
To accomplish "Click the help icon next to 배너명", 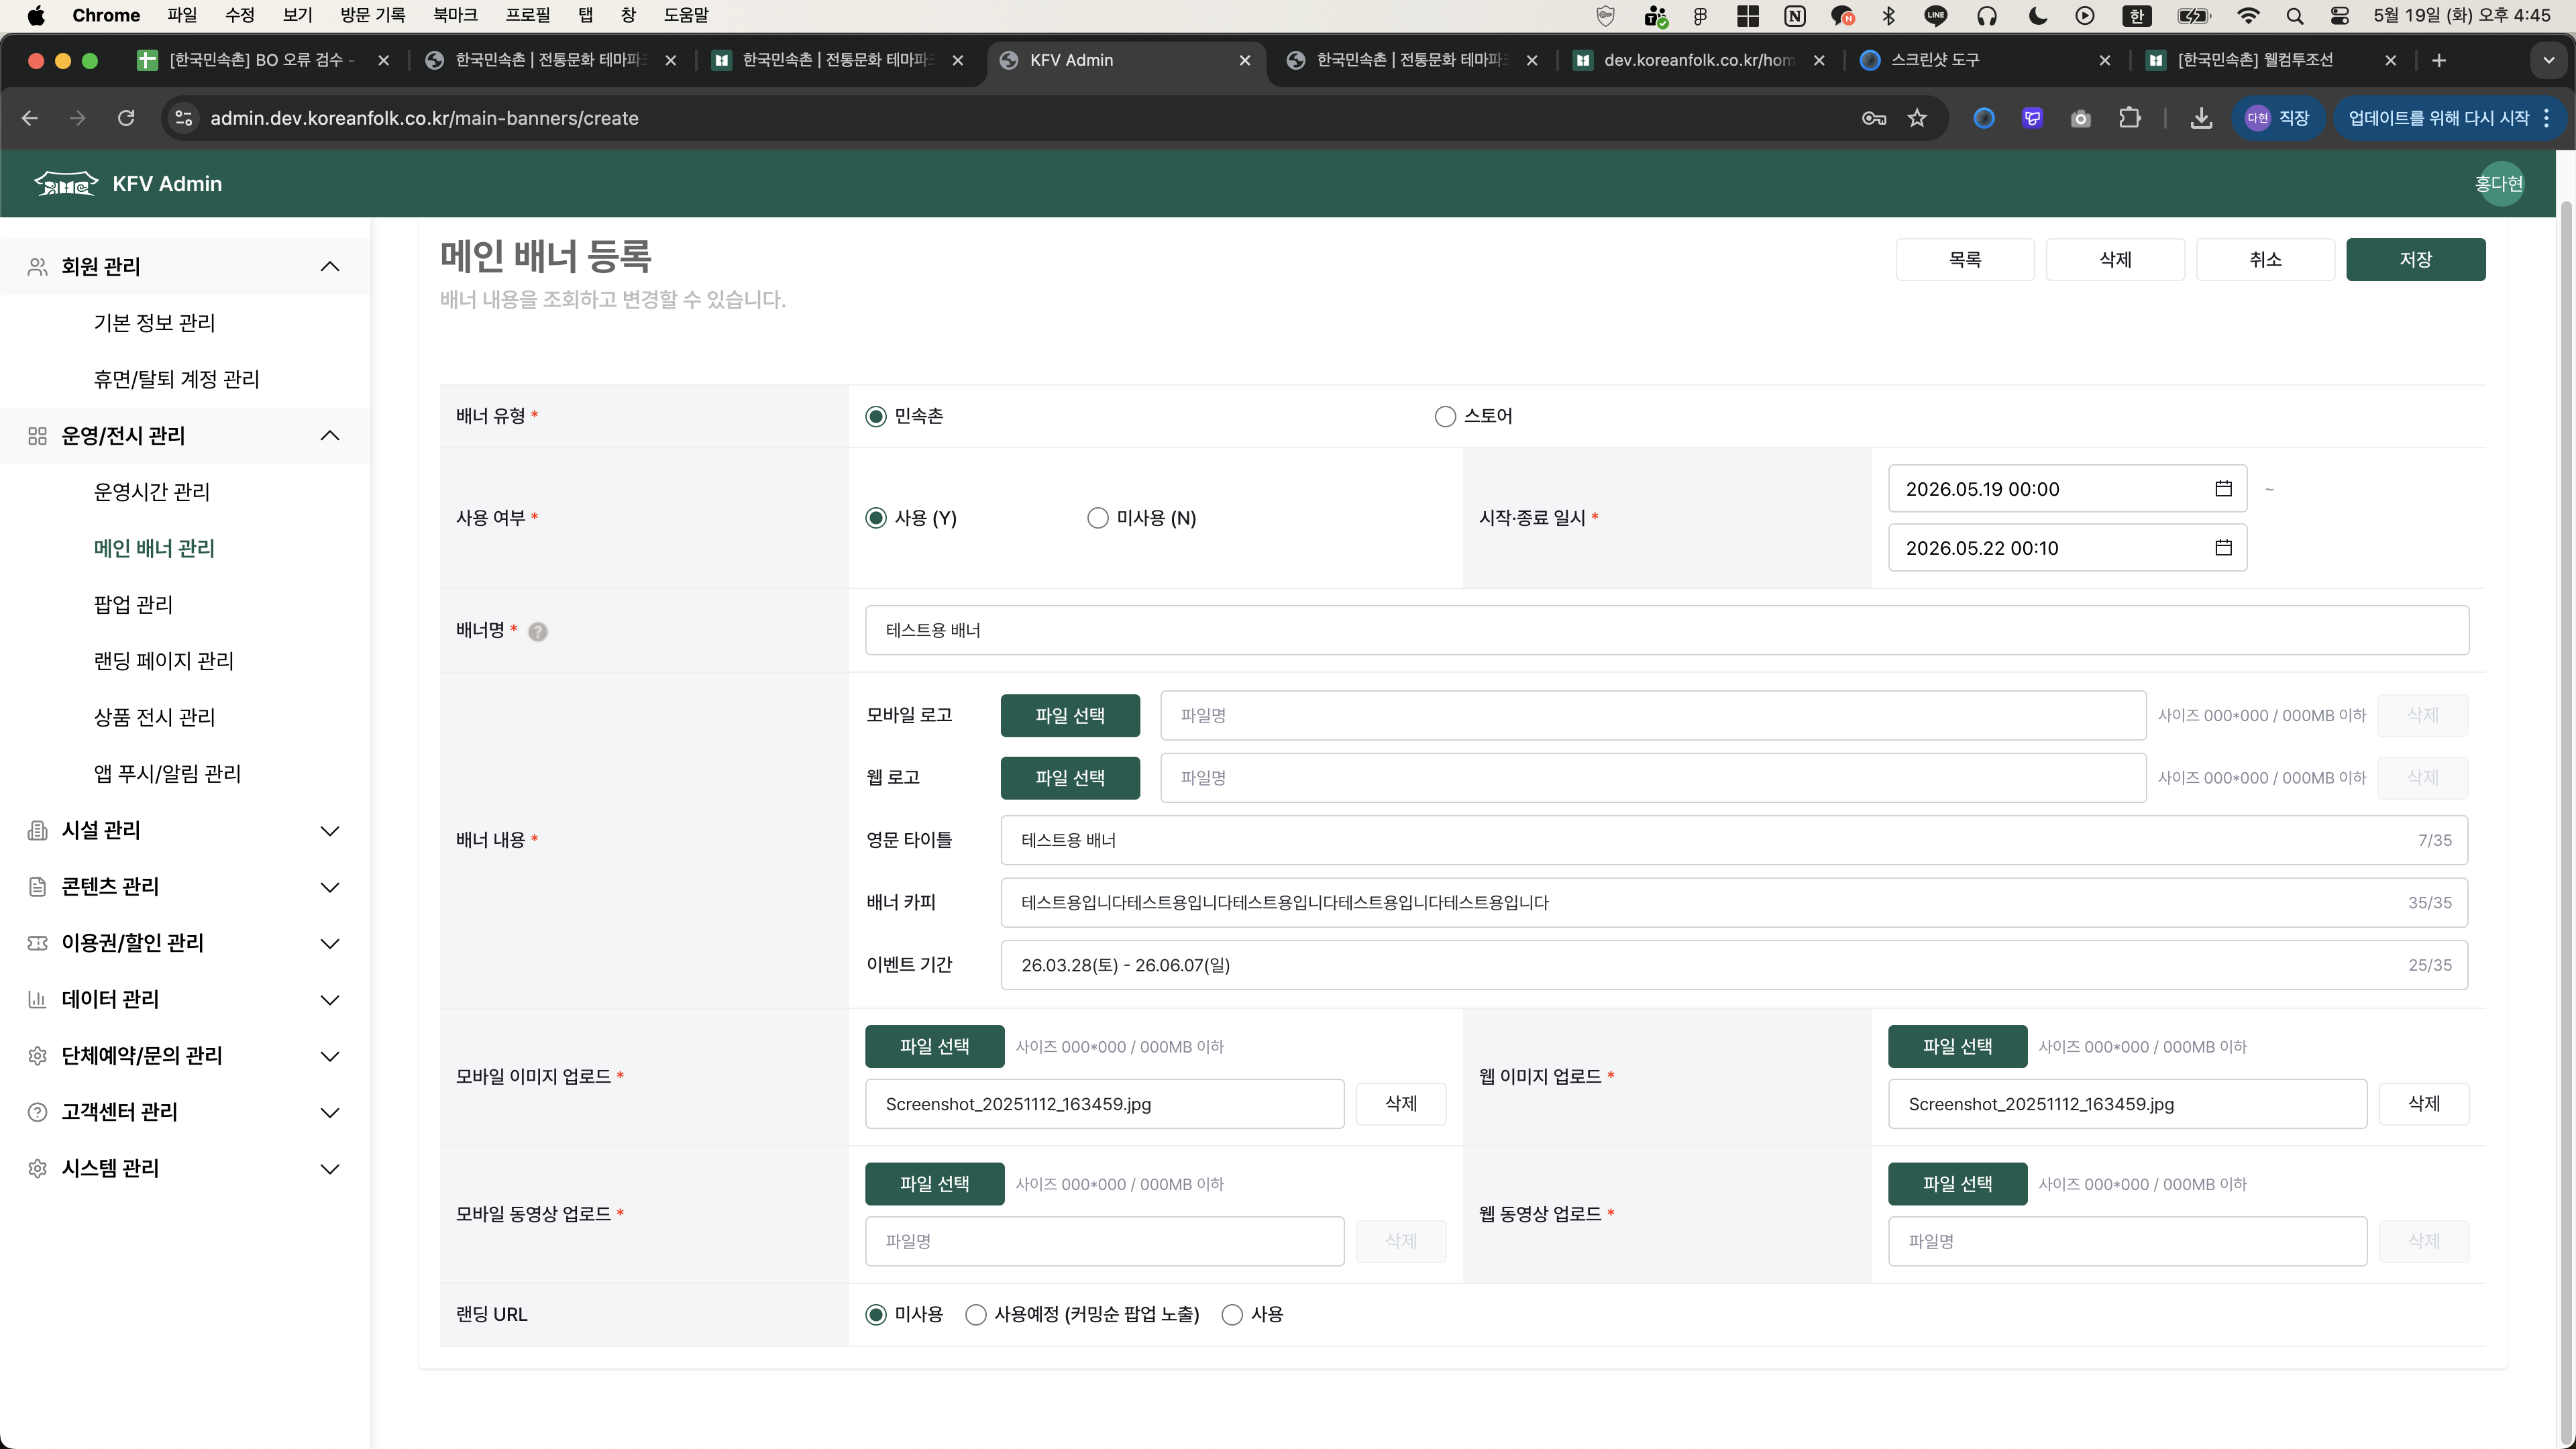I will coord(538,631).
